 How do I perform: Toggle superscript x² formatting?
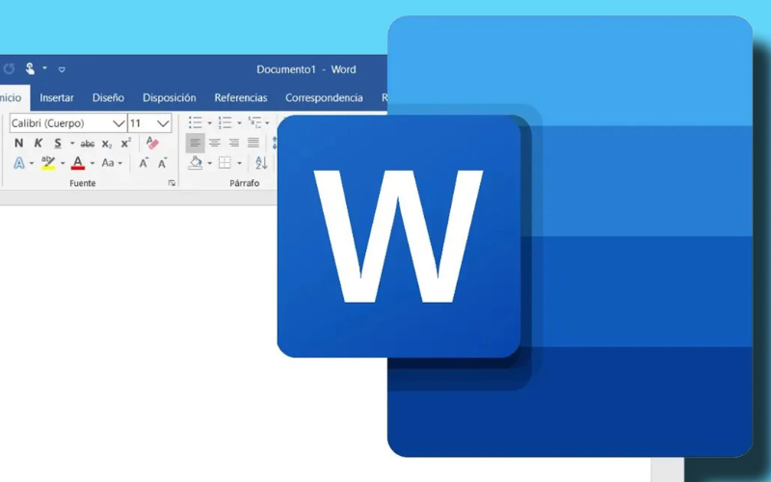pos(126,143)
